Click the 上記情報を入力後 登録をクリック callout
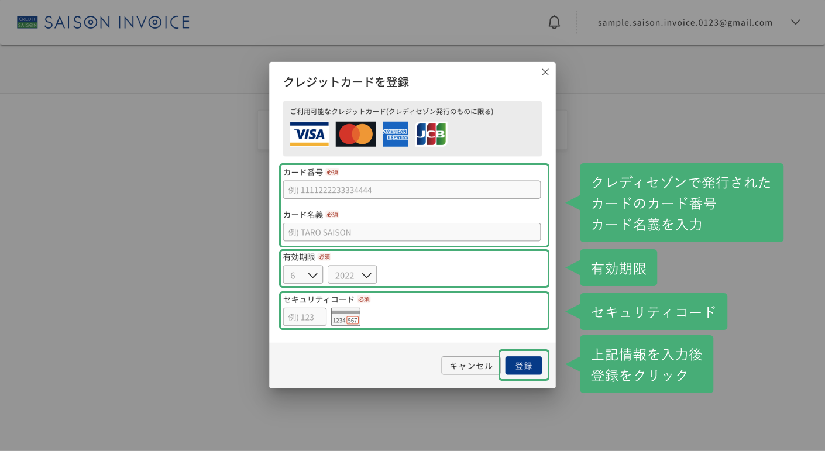This screenshot has height=451, width=825. click(647, 364)
